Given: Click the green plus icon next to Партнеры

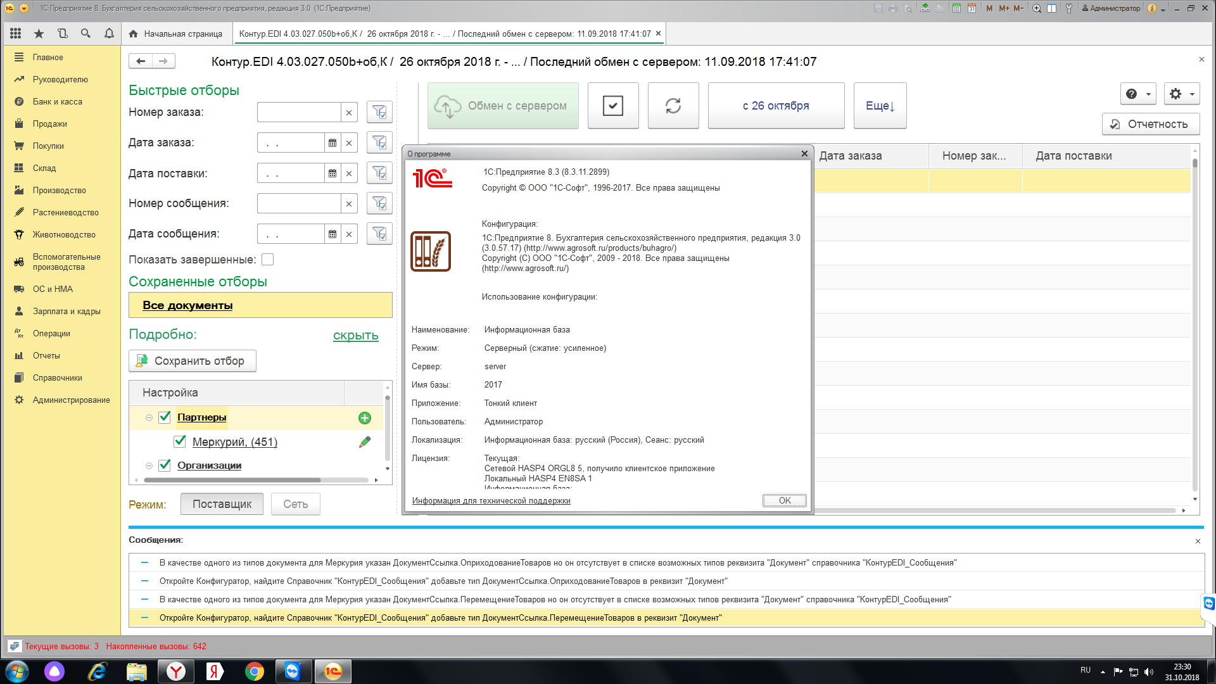Looking at the screenshot, I should 365,418.
